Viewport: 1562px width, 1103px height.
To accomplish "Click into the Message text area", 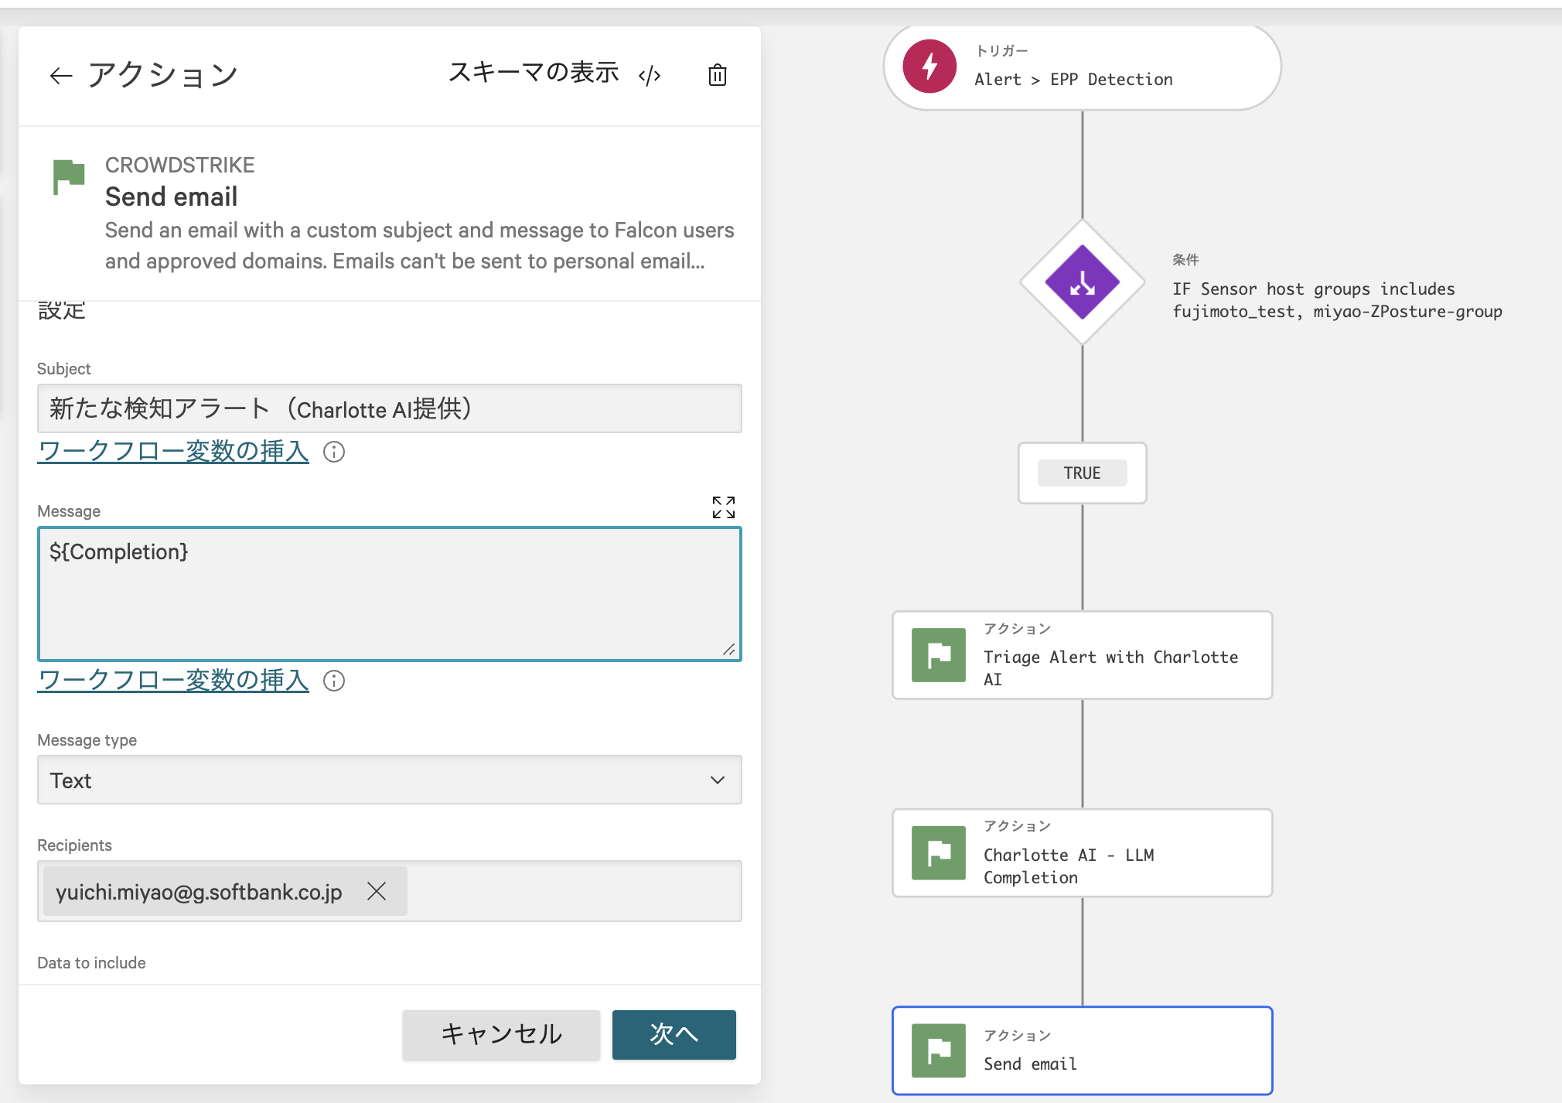I will [x=389, y=593].
